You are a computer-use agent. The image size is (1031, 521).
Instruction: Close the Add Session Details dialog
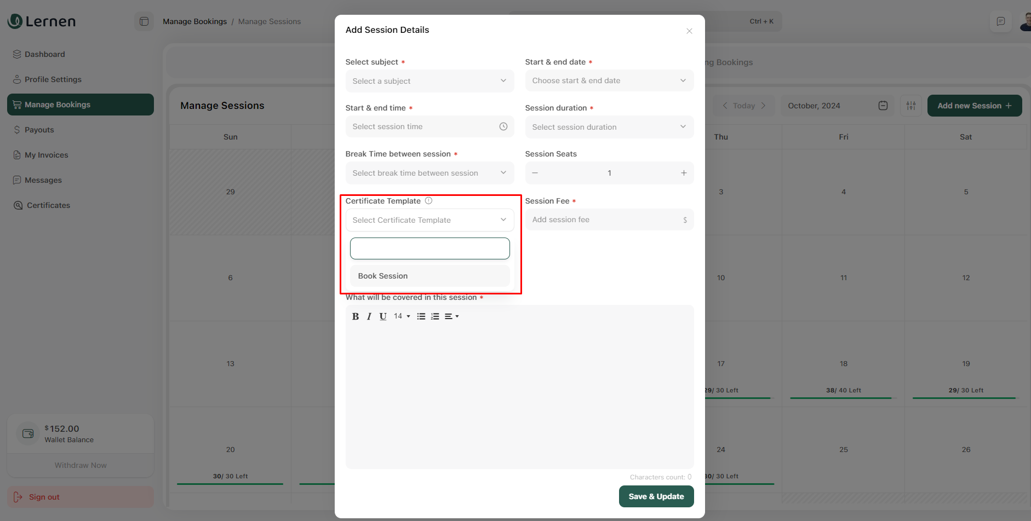tap(689, 31)
